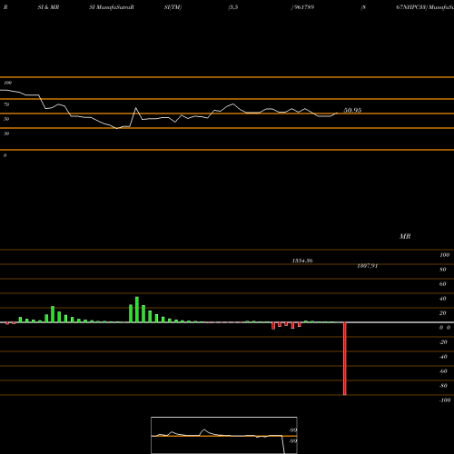Image resolution: width=454 pixels, height=454 pixels.
Task: Click the '961789' code in the header
Action: (304, 7)
